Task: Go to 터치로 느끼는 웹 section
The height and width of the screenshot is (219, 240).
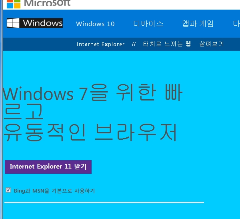Action: [167, 44]
